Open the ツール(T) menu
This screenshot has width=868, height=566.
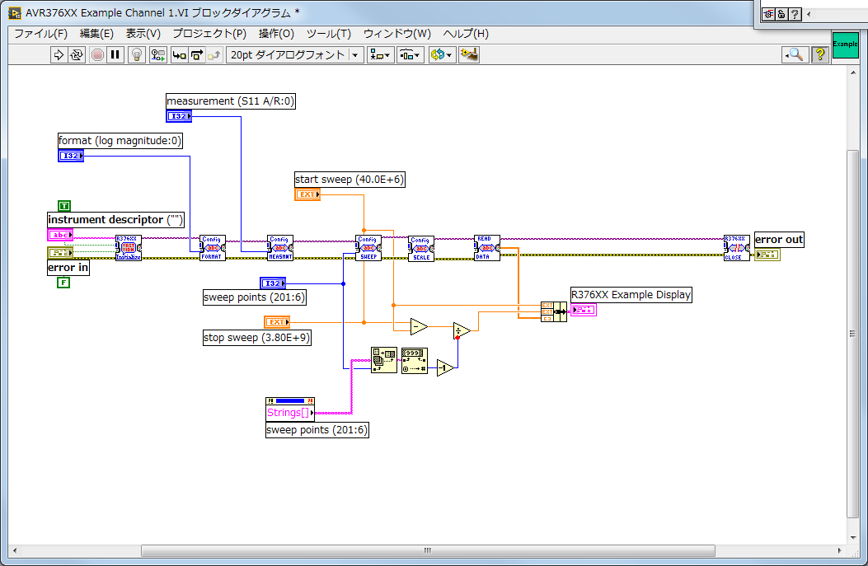pyautogui.click(x=329, y=34)
